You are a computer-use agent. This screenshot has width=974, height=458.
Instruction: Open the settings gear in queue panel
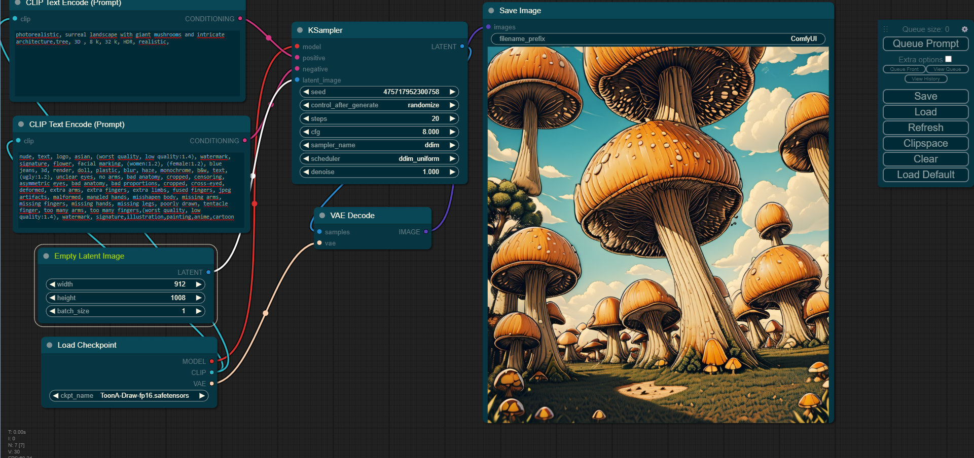964,29
